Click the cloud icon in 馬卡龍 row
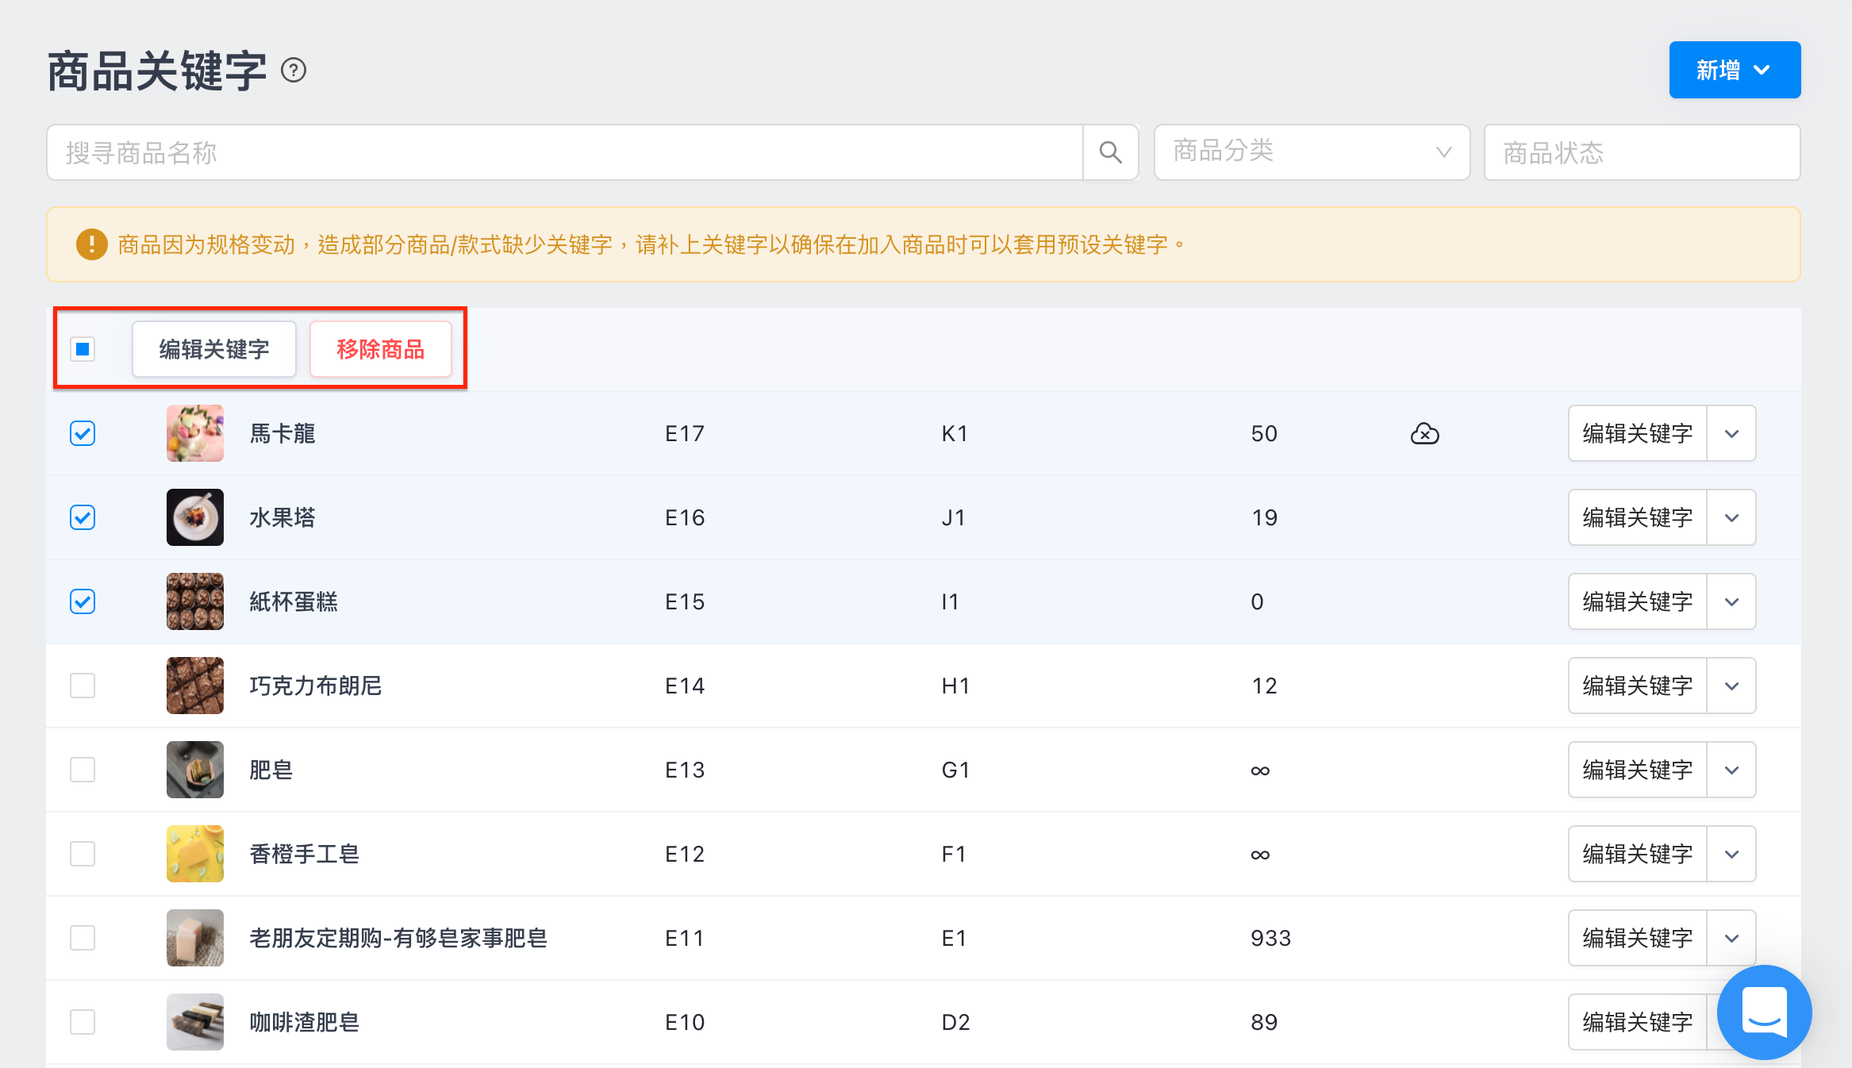The width and height of the screenshot is (1852, 1068). (x=1424, y=433)
